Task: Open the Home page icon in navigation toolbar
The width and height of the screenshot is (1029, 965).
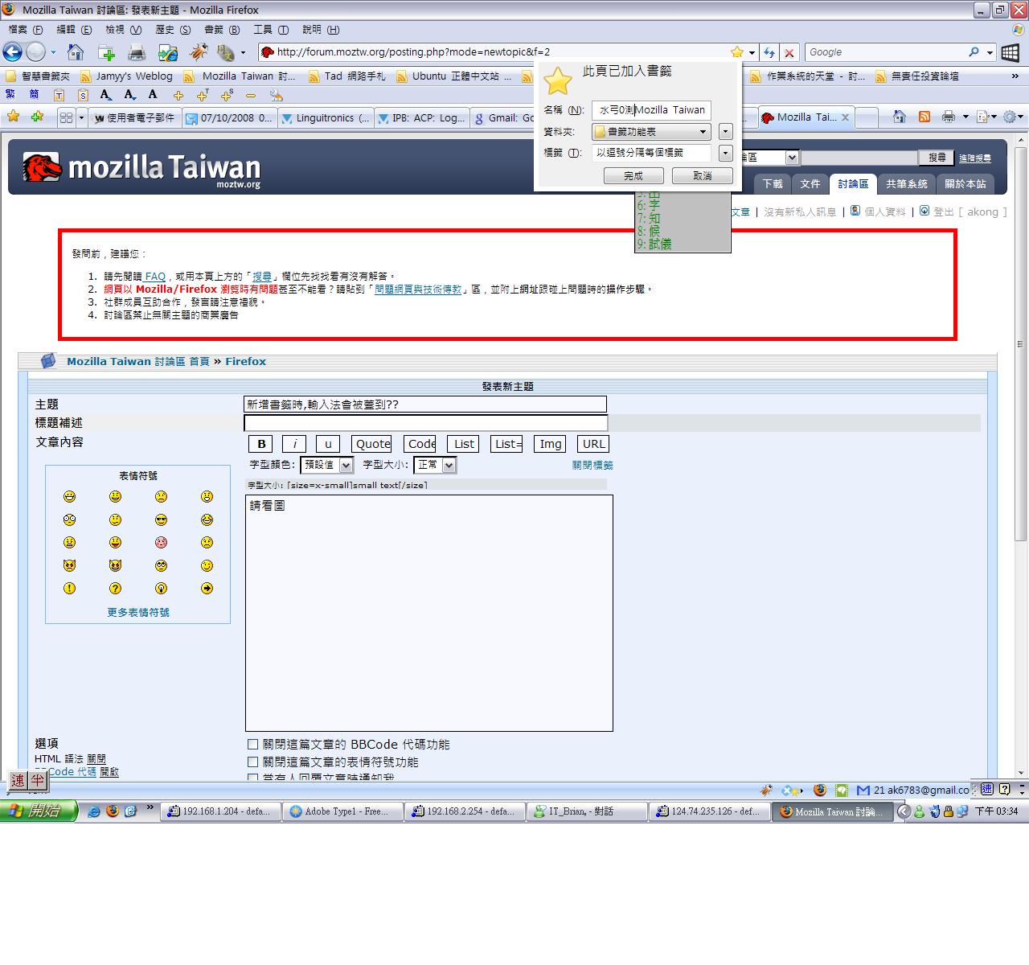Action: tap(76, 52)
